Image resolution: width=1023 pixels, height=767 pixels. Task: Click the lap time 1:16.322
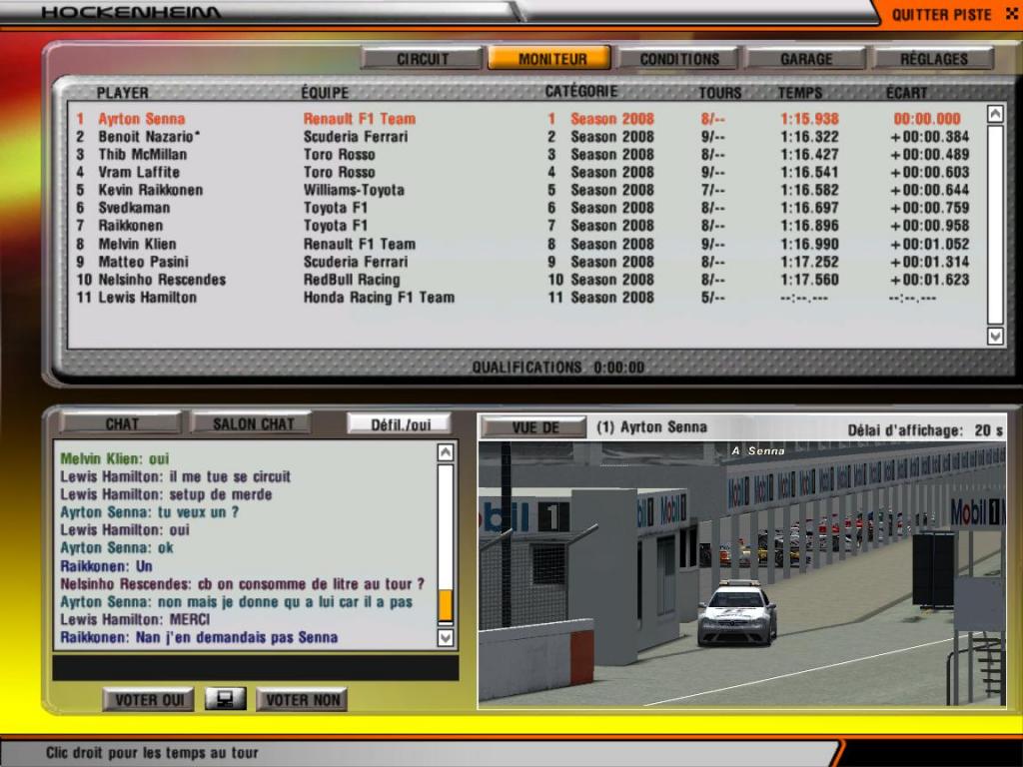809,136
